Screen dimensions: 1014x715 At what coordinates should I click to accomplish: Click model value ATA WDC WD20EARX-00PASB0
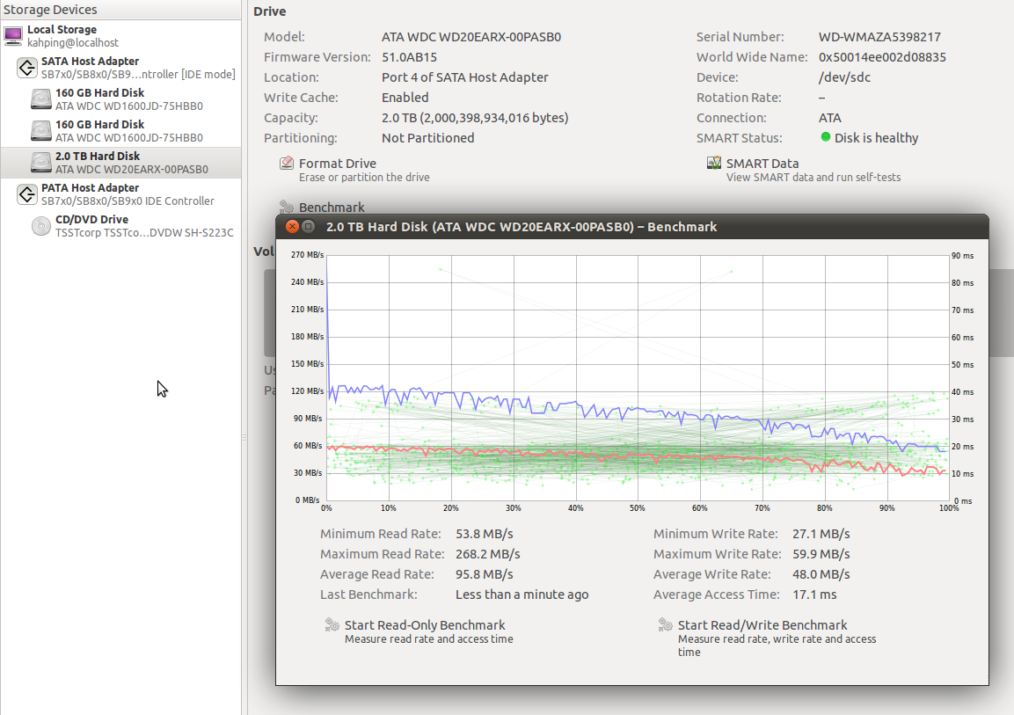(x=471, y=37)
